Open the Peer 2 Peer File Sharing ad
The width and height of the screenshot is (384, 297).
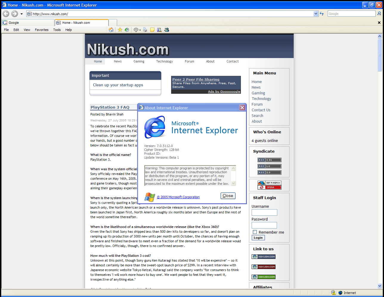pyautogui.click(x=196, y=79)
